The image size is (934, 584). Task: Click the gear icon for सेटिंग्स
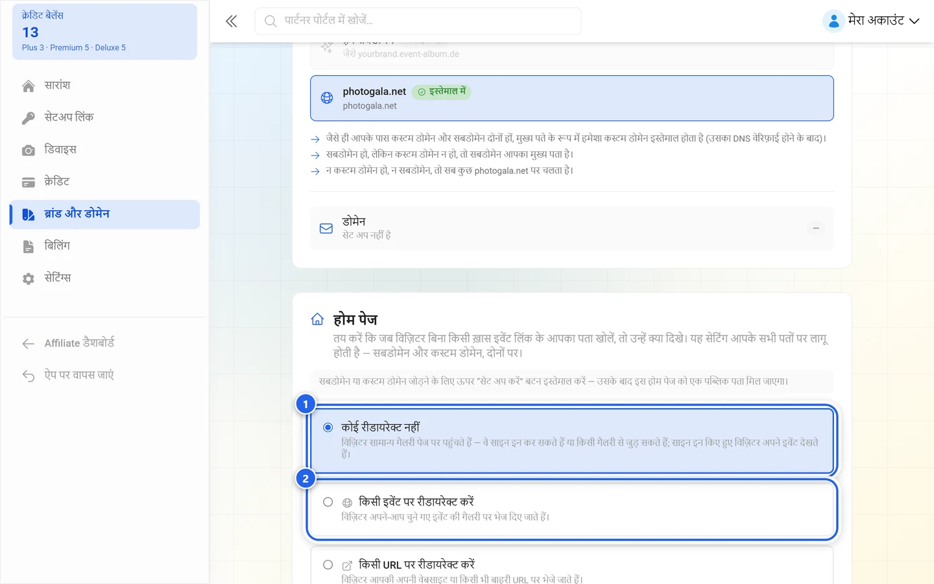[x=29, y=279]
